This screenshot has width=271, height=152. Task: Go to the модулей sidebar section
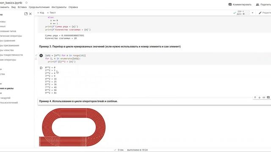5,98
